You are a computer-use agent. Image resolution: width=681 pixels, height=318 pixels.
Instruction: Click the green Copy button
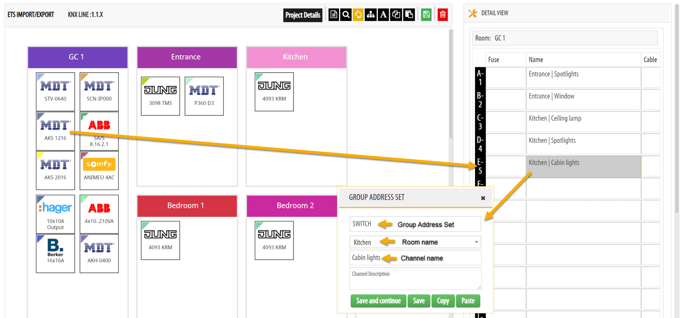click(443, 301)
